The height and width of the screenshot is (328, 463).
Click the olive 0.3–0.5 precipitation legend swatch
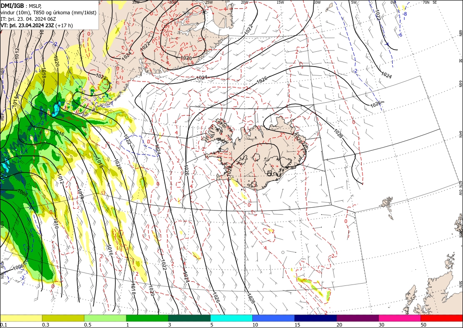(63, 318)
